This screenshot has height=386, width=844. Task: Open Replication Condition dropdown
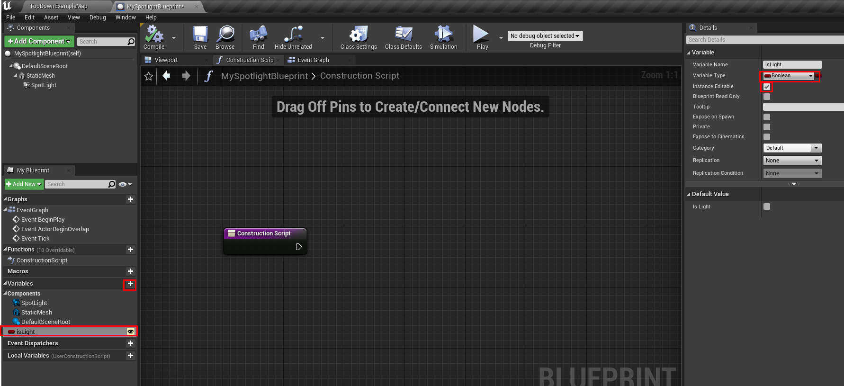792,173
